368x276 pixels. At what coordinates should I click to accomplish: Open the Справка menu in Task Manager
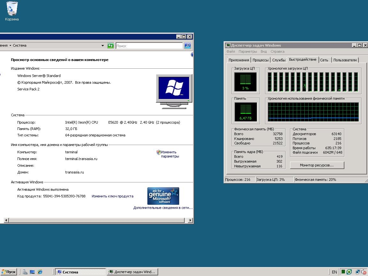point(277,51)
